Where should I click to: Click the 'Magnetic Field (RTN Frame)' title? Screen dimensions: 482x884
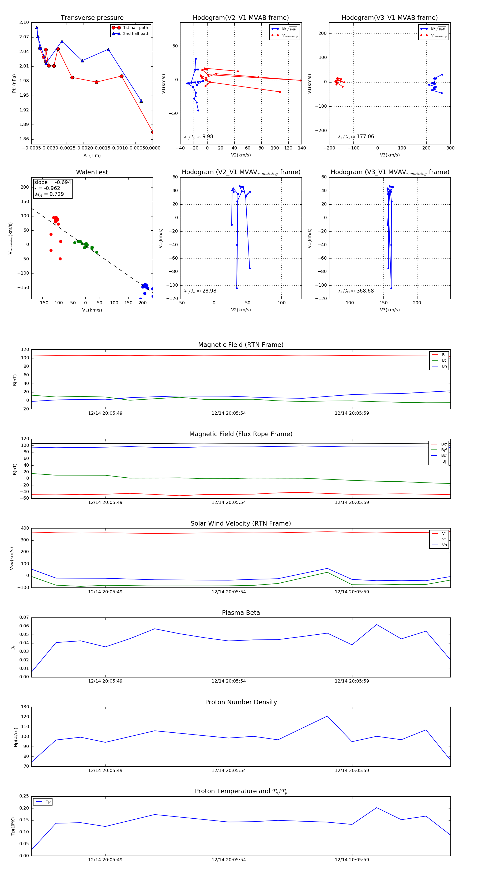point(241,345)
